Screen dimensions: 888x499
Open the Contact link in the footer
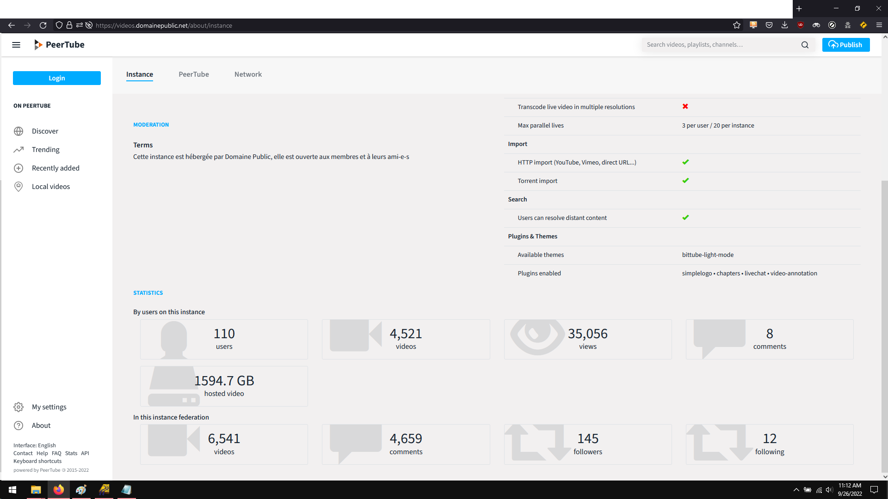tap(23, 453)
